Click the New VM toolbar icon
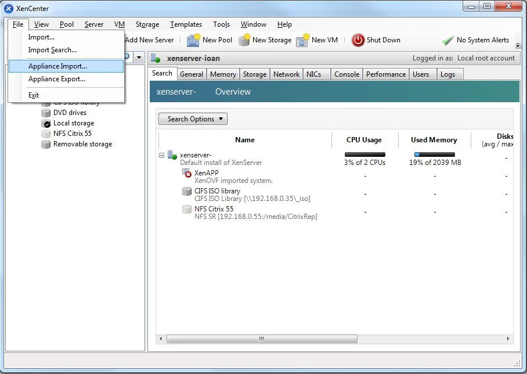 point(302,40)
